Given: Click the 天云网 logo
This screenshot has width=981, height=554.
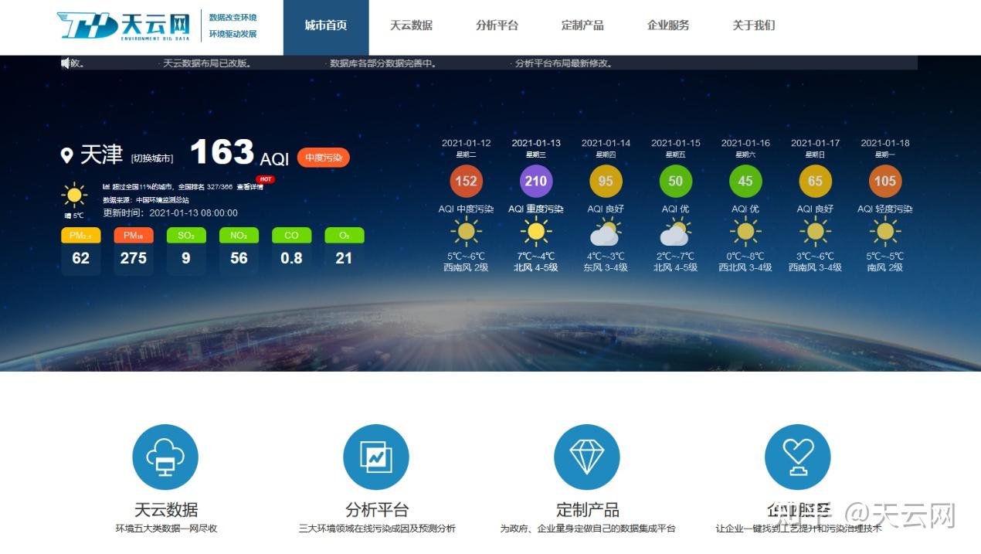Looking at the screenshot, I should click(124, 26).
